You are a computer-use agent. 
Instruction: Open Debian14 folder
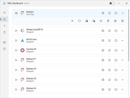(116, 90)
